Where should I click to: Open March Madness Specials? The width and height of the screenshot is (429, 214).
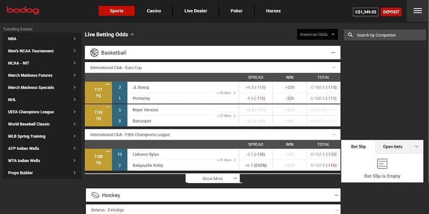pos(42,87)
